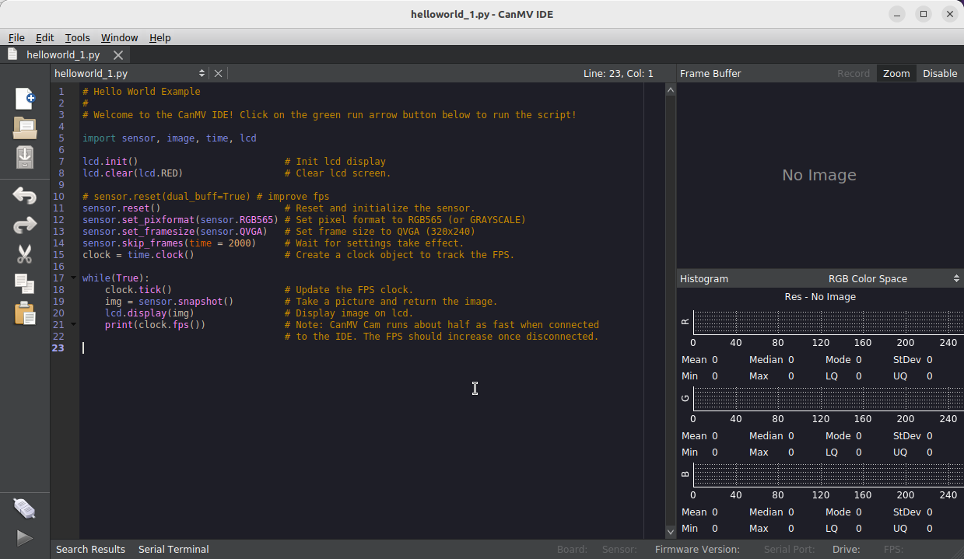
Task: Click 'sensor.reset()' on line 11
Action: [121, 208]
